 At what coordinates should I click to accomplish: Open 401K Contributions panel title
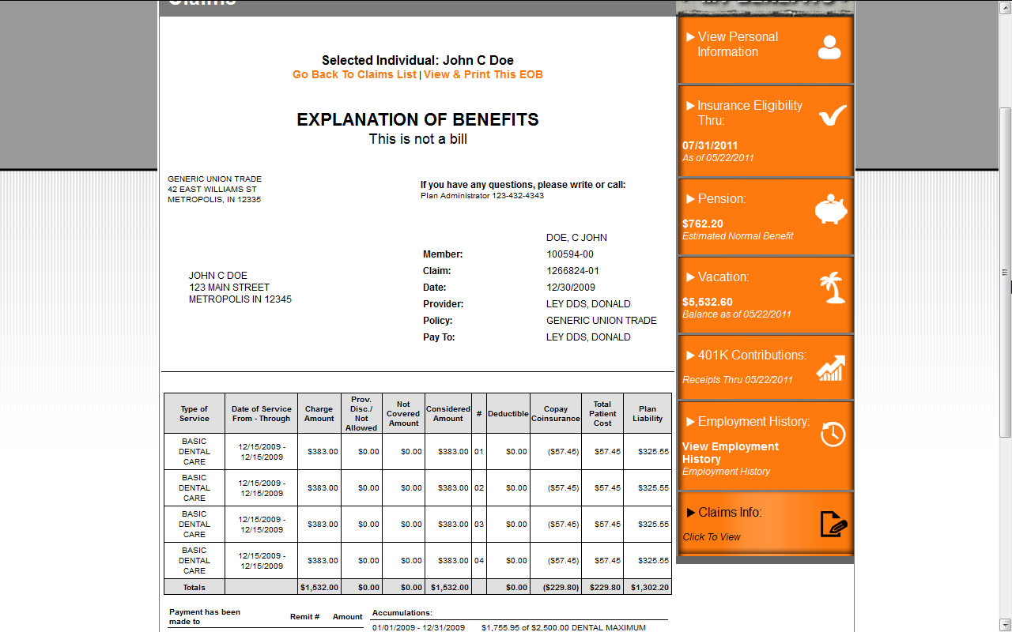pyautogui.click(x=753, y=355)
